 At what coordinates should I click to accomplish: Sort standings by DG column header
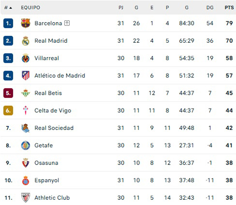[x=210, y=7]
